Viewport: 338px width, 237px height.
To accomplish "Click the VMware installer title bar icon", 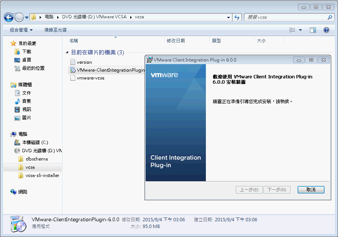I will 149,60.
